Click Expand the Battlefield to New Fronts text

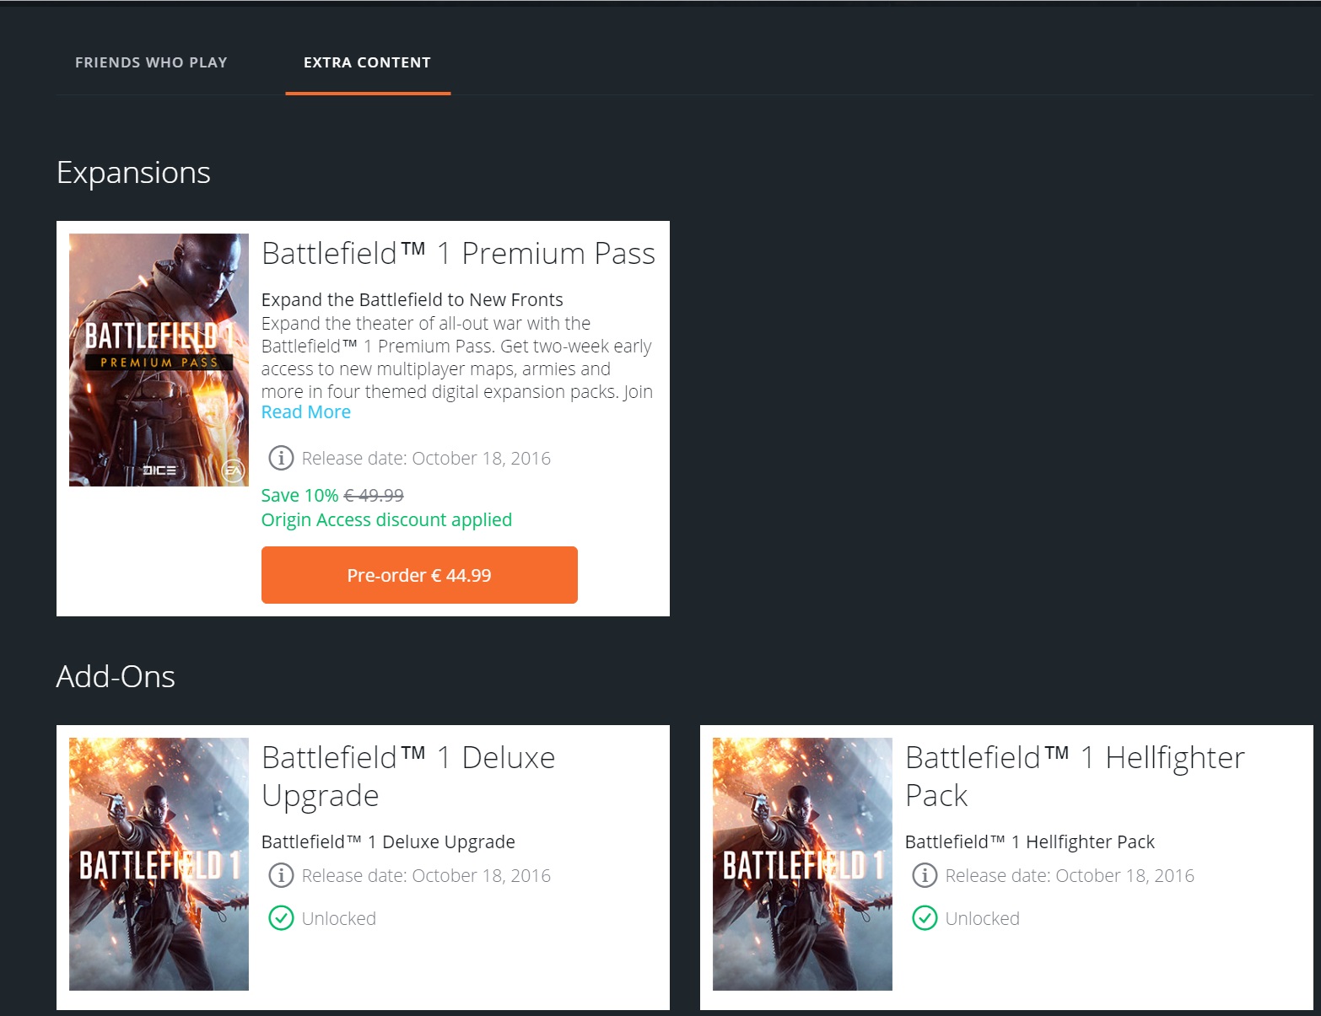coord(412,299)
